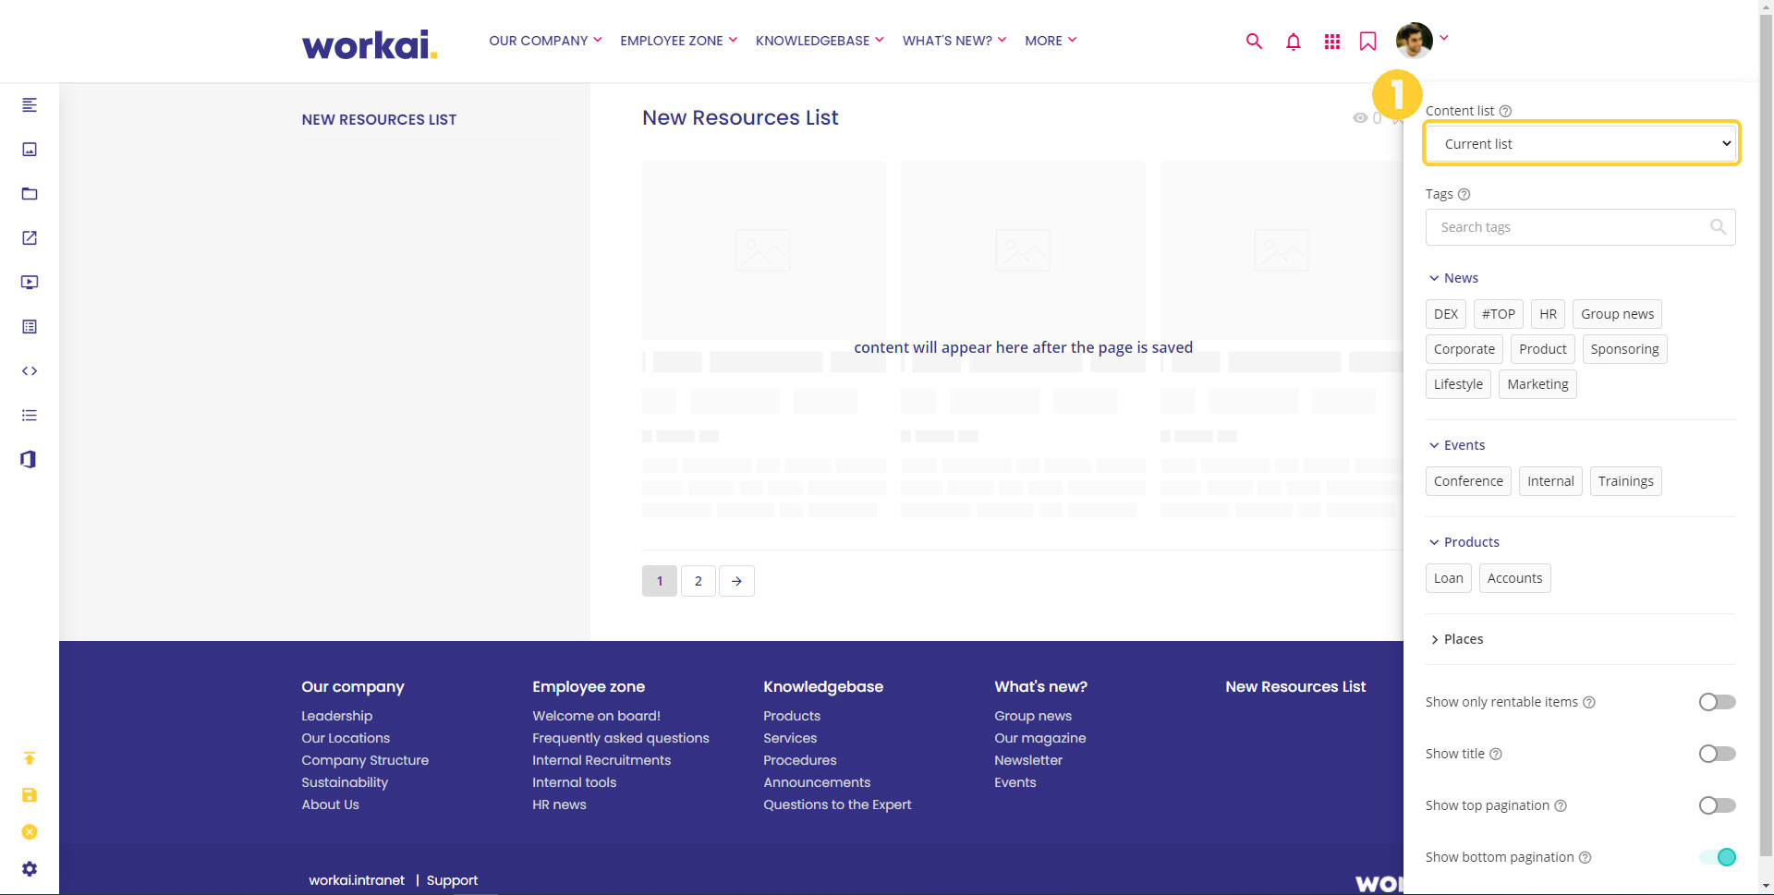Click the next page arrow button
Viewport: 1774px width, 895px height.
click(736, 581)
